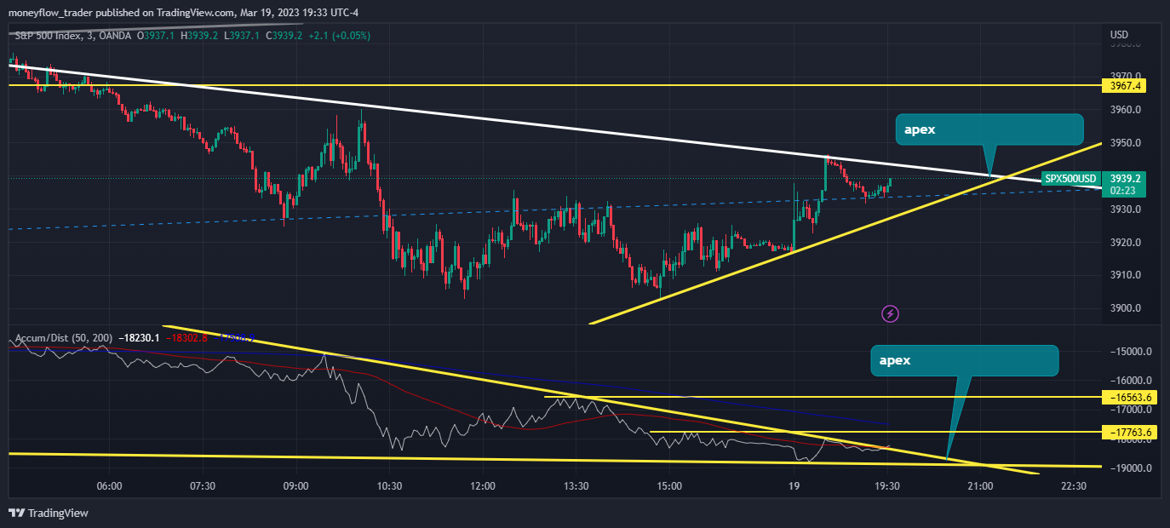Click the 3910.0 price axis label
The width and height of the screenshot is (1170, 528).
1125,275
